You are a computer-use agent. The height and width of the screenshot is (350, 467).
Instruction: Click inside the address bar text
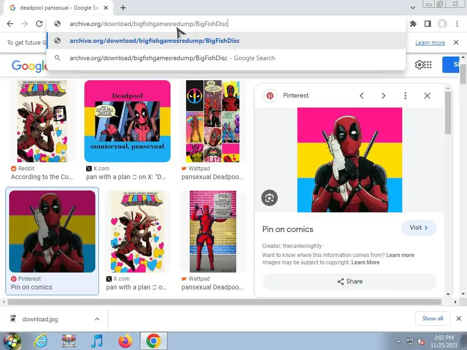(148, 24)
